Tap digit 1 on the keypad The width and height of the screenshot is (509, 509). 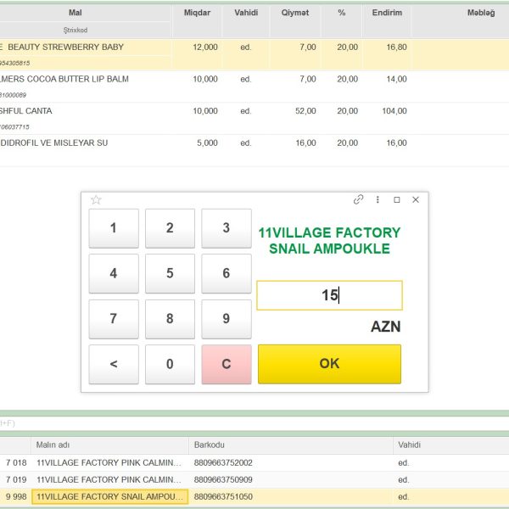[114, 228]
